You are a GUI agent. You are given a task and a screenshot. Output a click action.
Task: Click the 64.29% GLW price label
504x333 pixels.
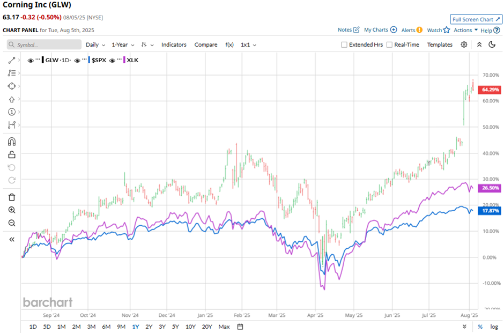[x=489, y=90]
